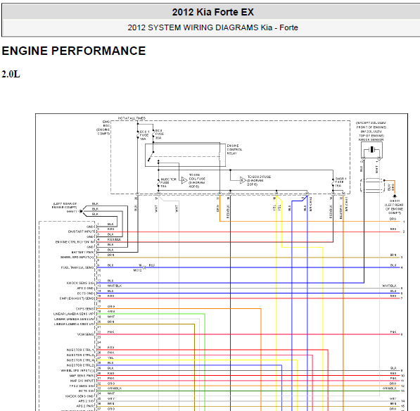Click the BATTERY PWR pin label
Screen dimensions: 420x411
click(82, 252)
